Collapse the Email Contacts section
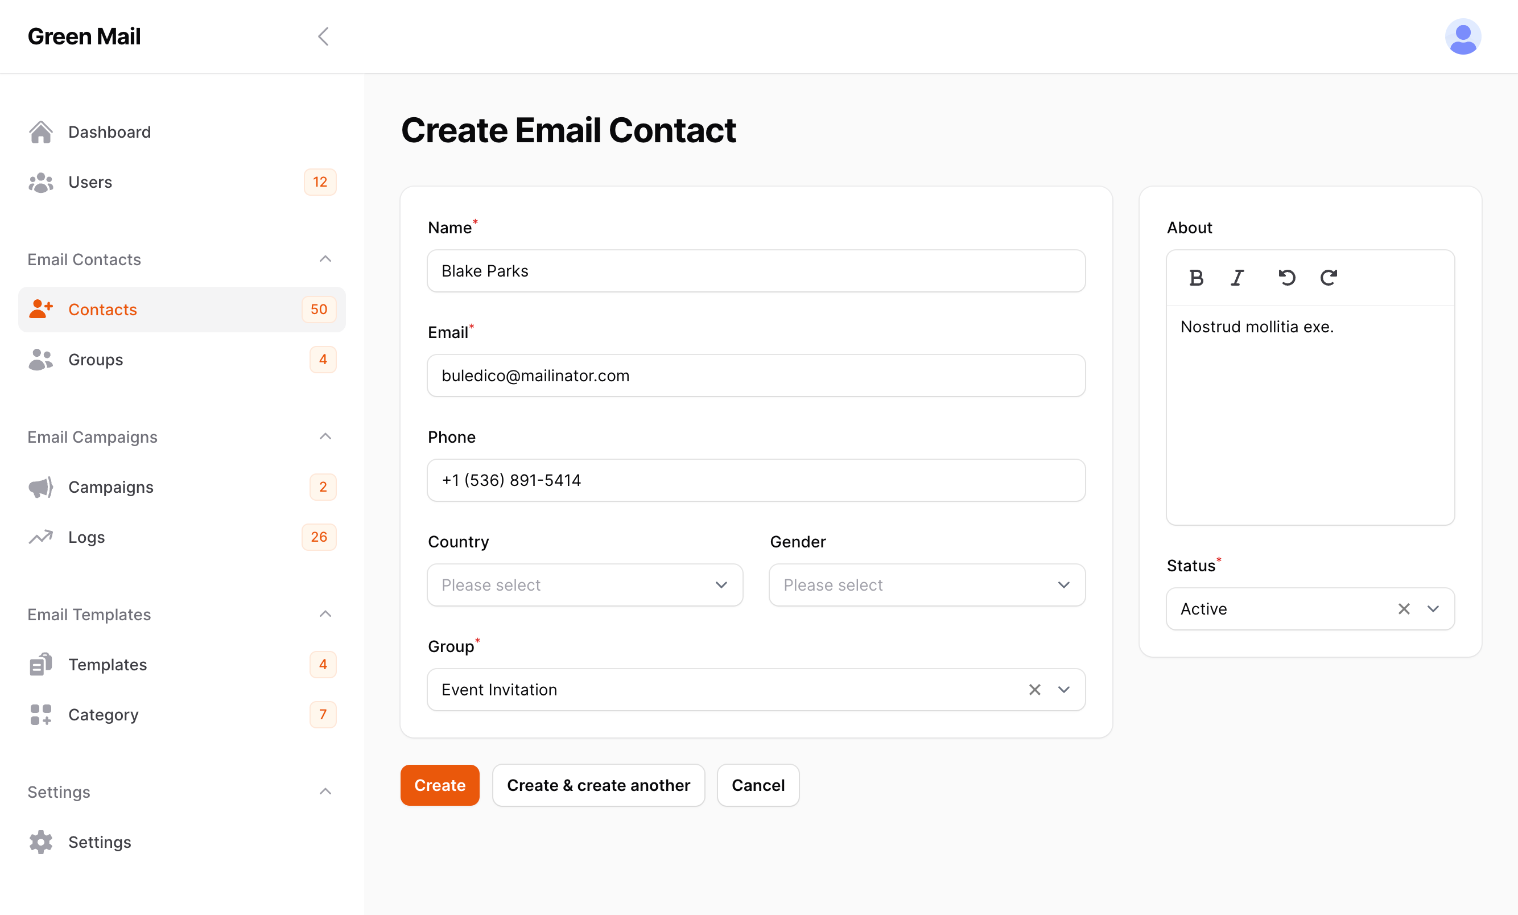1518x915 pixels. (325, 259)
